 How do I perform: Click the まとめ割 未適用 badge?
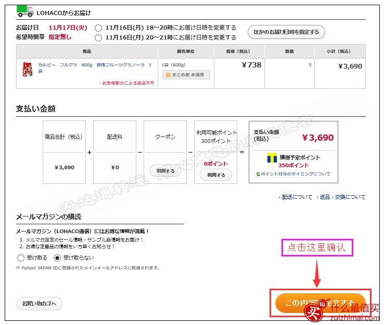186,75
